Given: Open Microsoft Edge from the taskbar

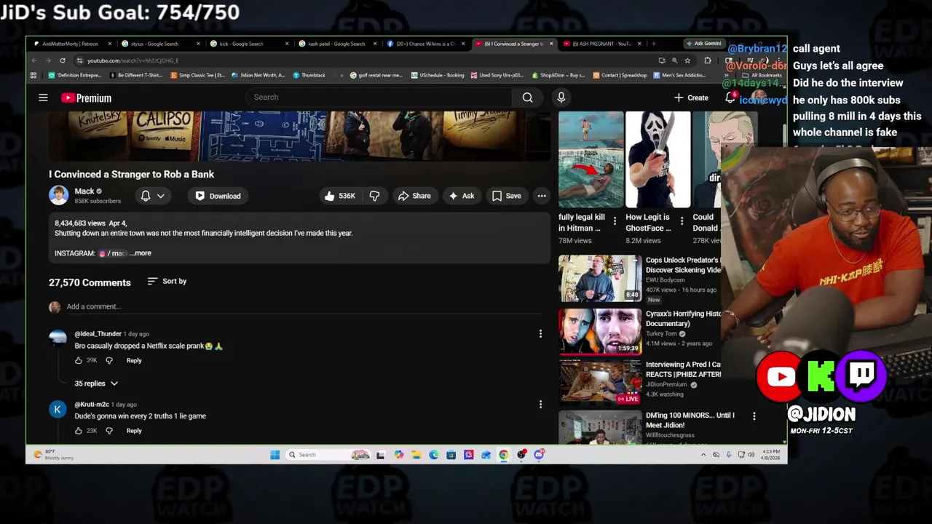Looking at the screenshot, I should 434,455.
